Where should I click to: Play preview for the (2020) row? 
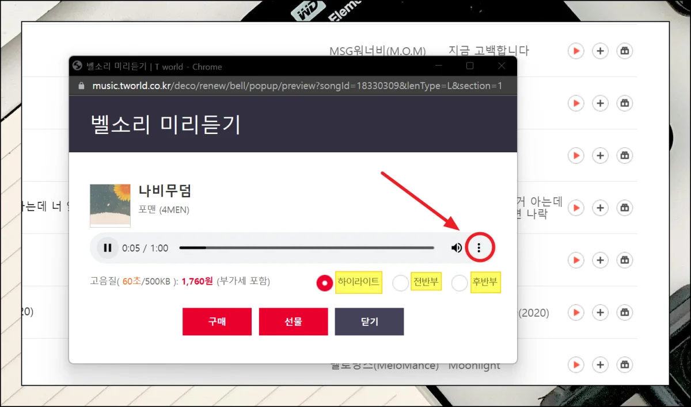575,312
